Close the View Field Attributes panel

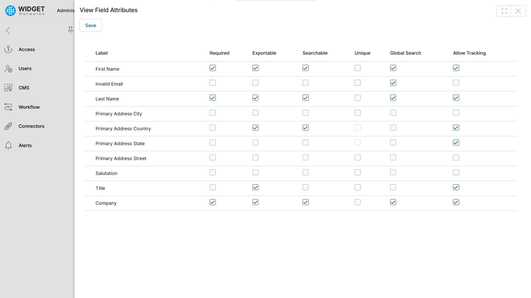click(518, 11)
